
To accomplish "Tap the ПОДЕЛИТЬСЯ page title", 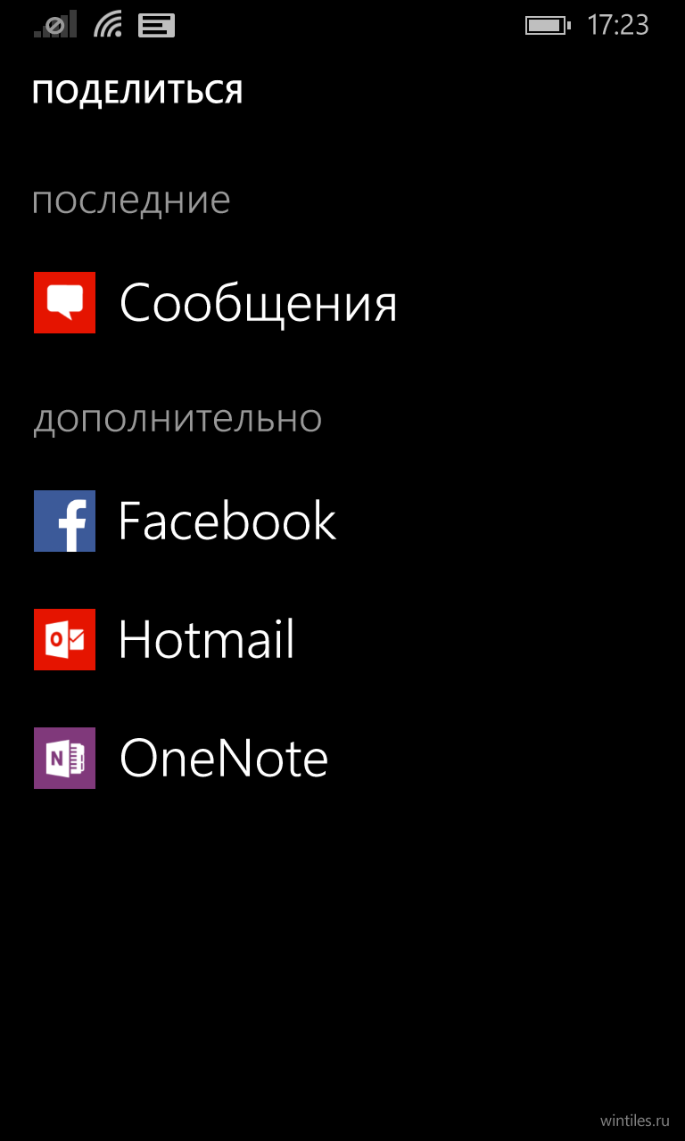I will point(137,93).
